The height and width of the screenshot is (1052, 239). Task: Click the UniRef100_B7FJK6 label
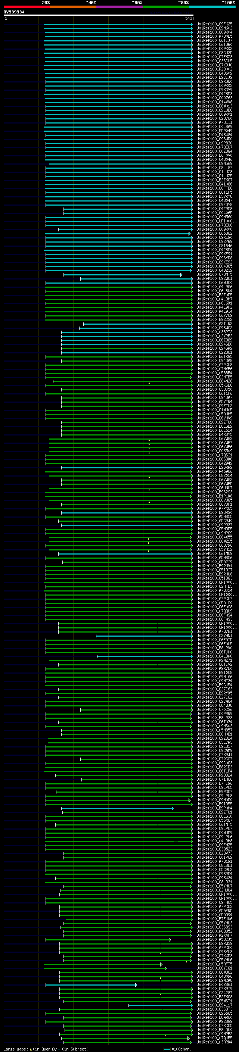[214, 919]
